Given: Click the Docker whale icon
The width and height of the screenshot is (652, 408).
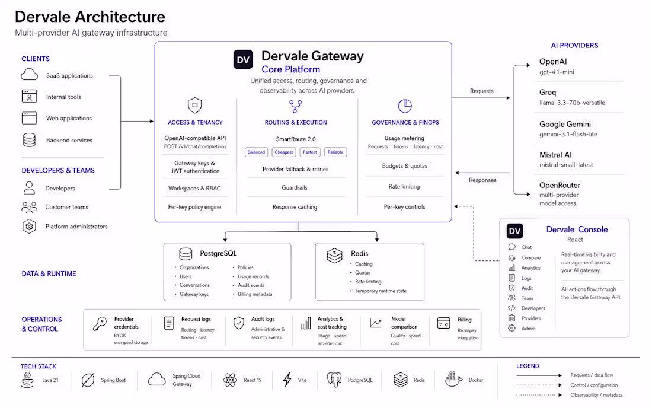Looking at the screenshot, I should 453,380.
